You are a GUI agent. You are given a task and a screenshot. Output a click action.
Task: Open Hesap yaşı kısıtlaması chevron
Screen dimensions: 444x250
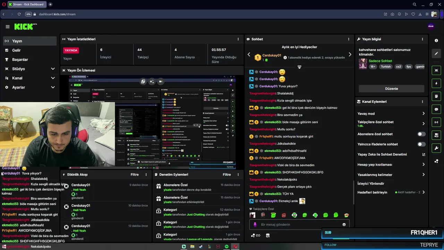tap(424, 165)
